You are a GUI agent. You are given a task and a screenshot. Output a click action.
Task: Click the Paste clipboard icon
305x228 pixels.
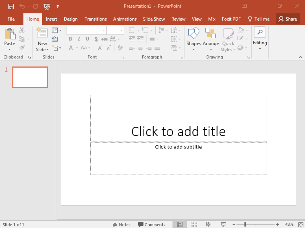pyautogui.click(x=10, y=34)
